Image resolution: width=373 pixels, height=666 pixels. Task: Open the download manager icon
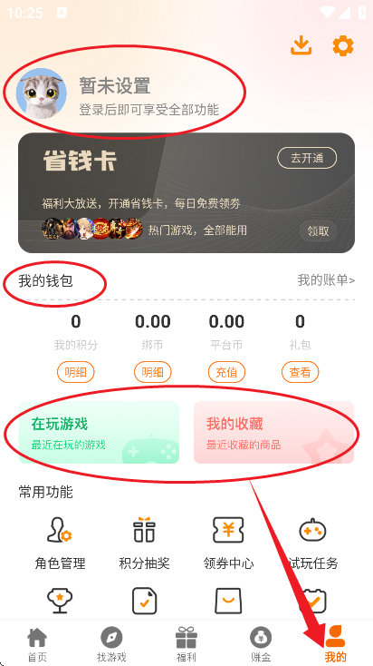[301, 45]
